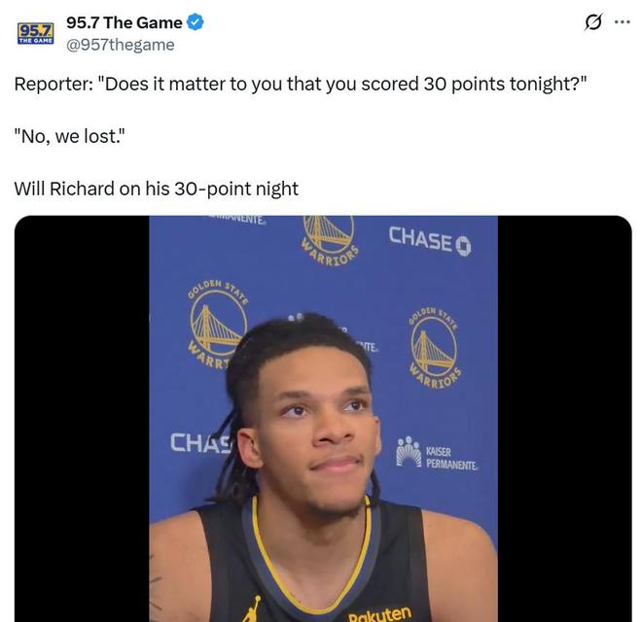Screen dimensions: 642x622
Task: Click the partial Warriors logo at the video top
Action: point(330,239)
